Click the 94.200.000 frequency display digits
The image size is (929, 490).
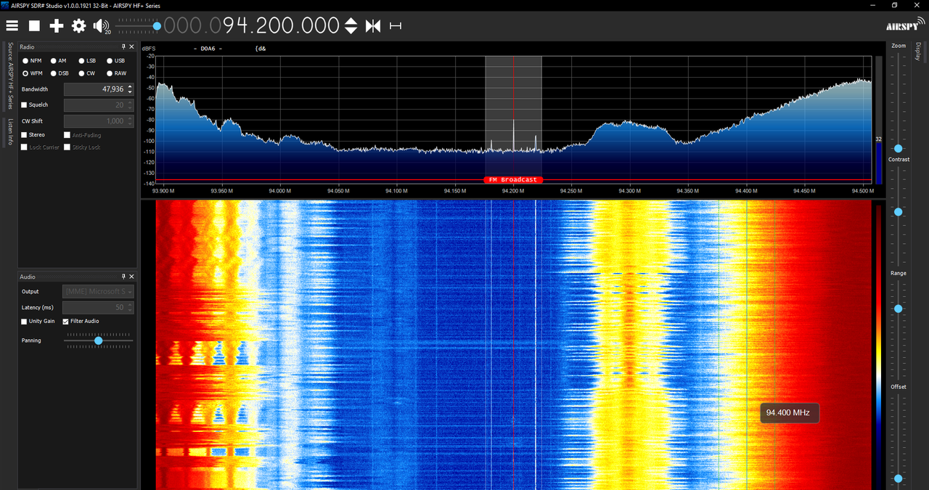[x=281, y=26]
